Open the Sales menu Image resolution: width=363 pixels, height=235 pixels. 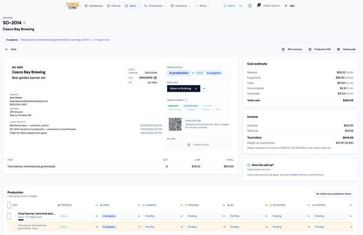[132, 6]
